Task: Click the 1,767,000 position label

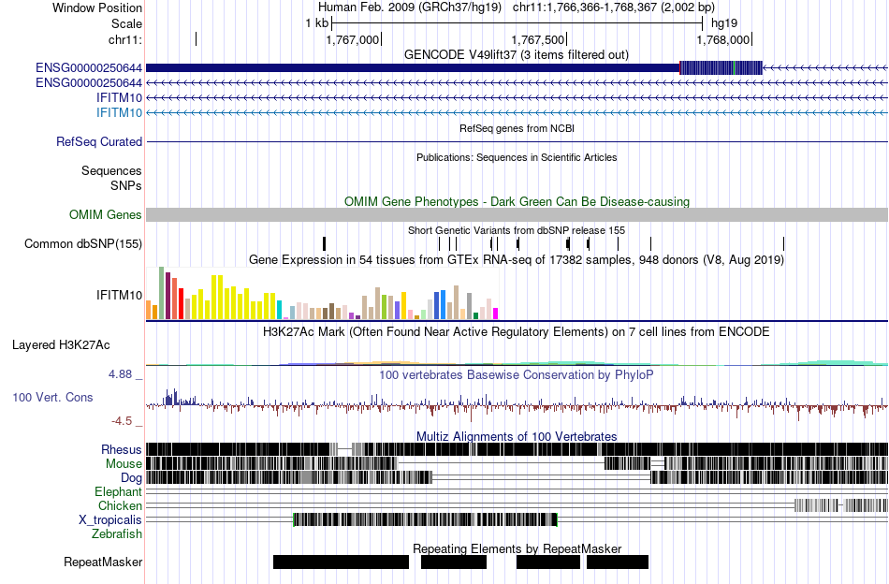Action: tap(352, 39)
